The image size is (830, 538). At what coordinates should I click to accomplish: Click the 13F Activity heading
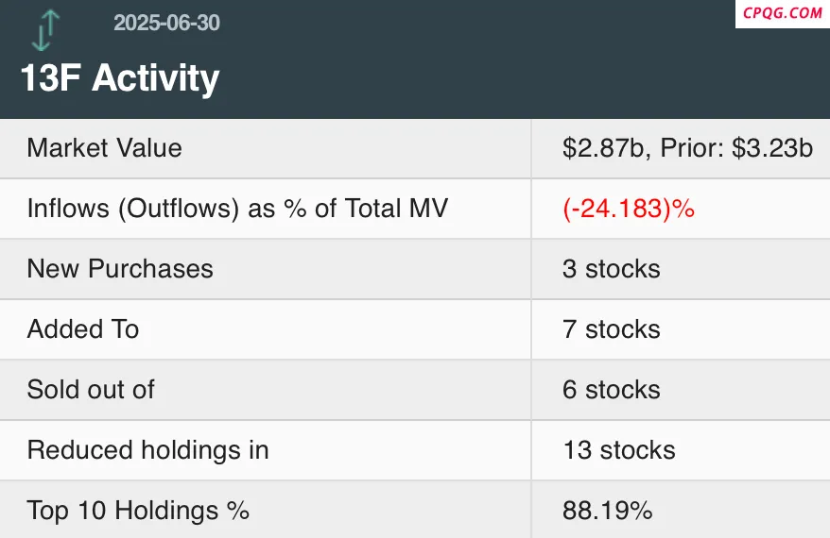pos(120,78)
